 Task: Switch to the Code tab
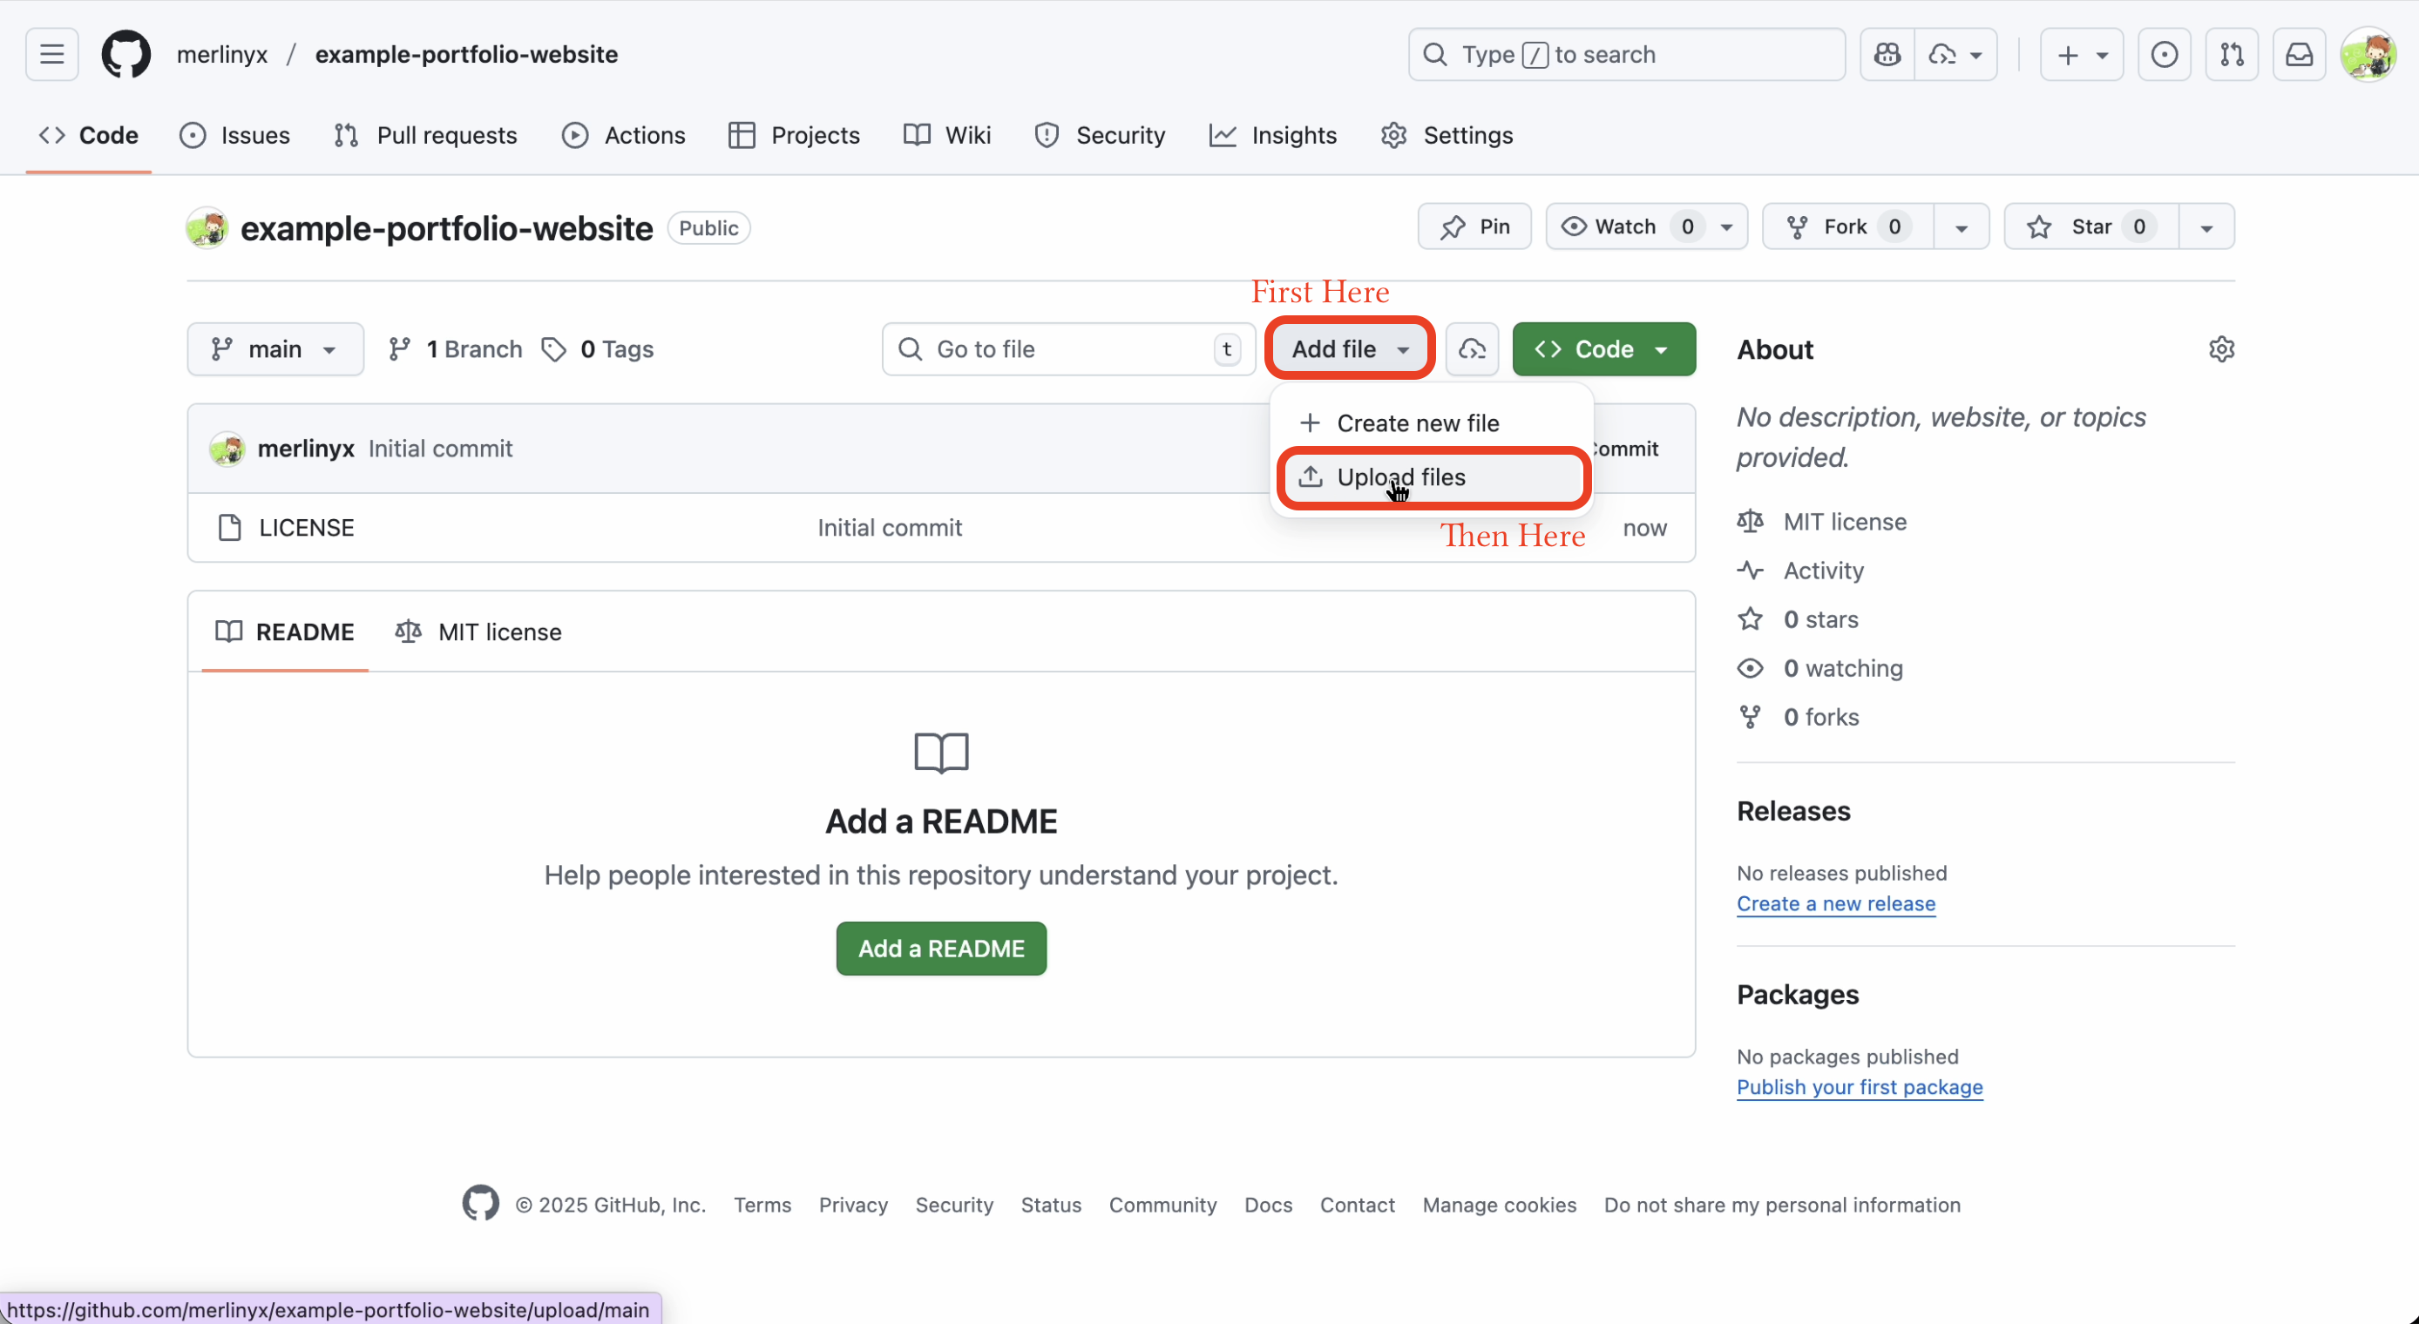[x=88, y=135]
